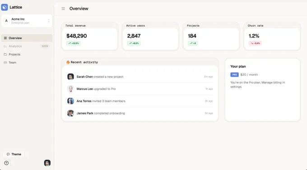Open the Acme Inc workspace switcher
This screenshot has width=307, height=170.
(x=27, y=21)
